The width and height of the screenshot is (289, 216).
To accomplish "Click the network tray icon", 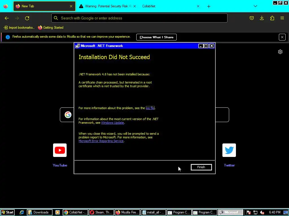I will coord(255,213).
